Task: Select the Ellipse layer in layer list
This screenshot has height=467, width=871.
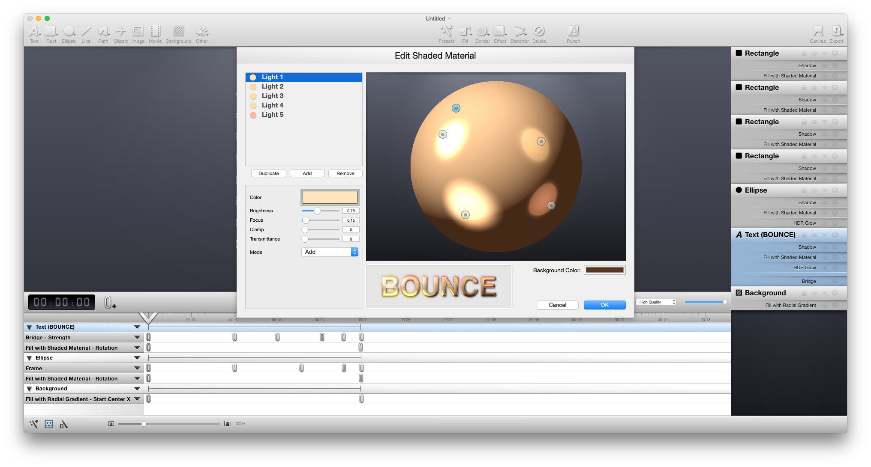Action: point(789,190)
